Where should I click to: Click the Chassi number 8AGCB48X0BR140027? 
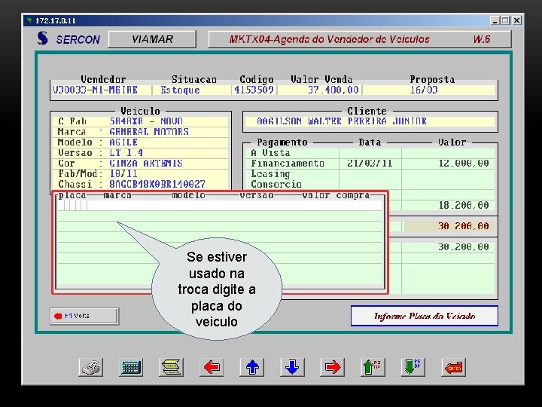click(157, 184)
